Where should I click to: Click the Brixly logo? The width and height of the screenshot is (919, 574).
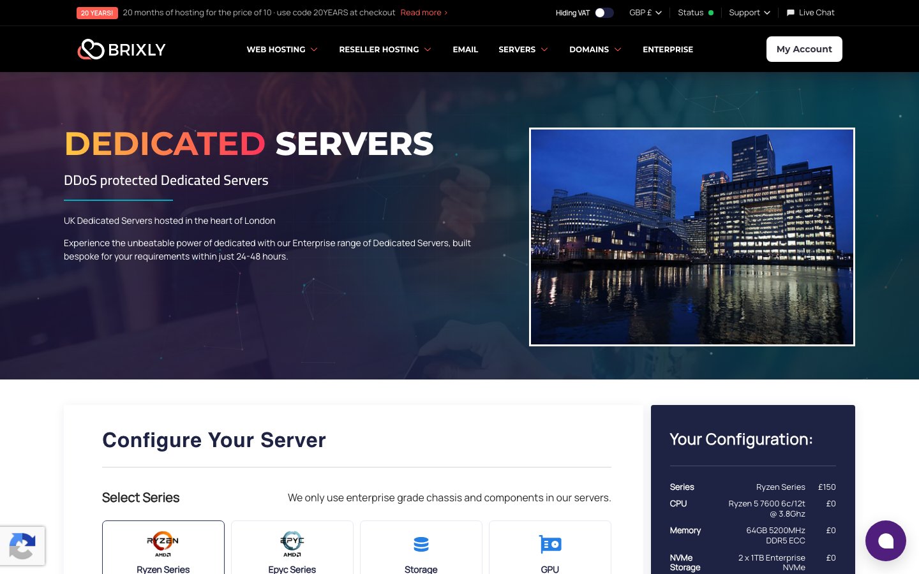[x=121, y=49]
